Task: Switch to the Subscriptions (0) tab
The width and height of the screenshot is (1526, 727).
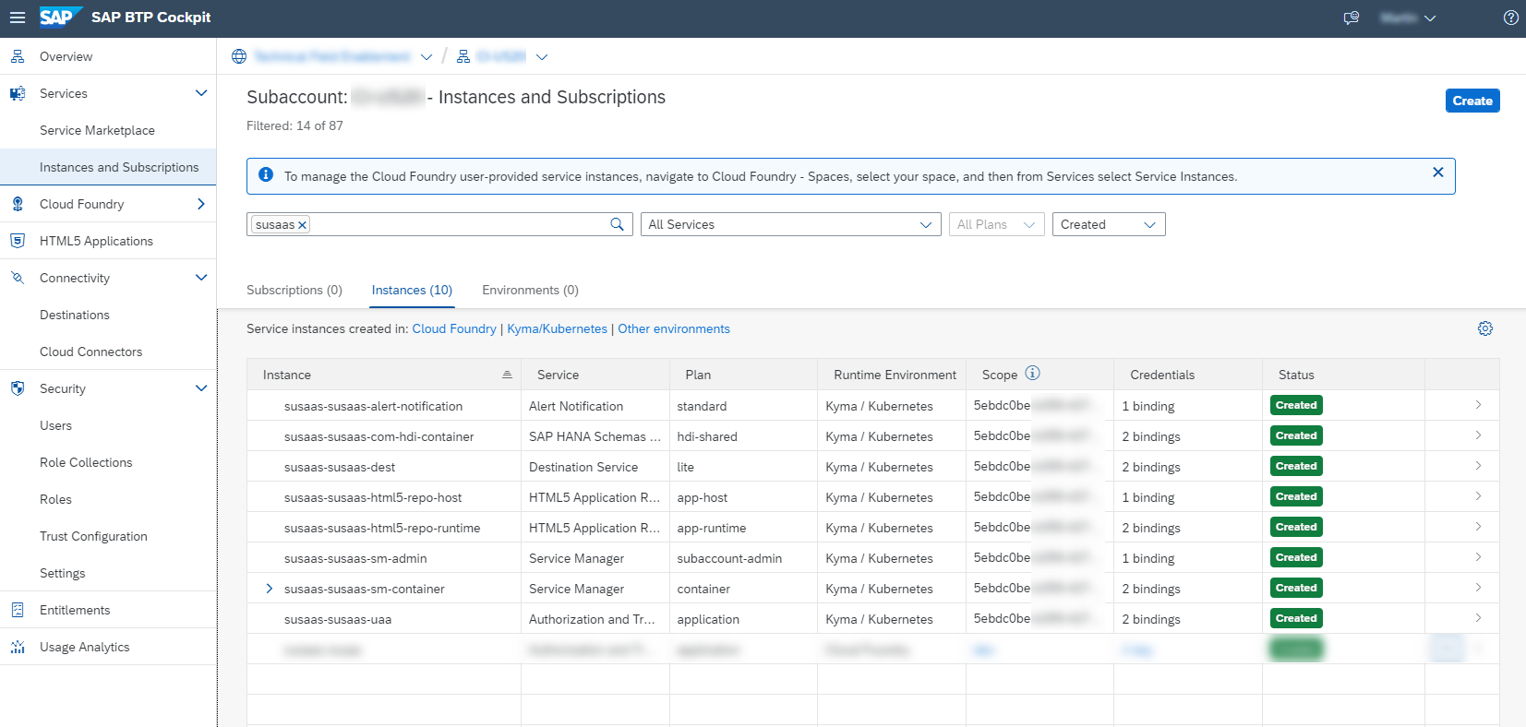Action: point(294,290)
